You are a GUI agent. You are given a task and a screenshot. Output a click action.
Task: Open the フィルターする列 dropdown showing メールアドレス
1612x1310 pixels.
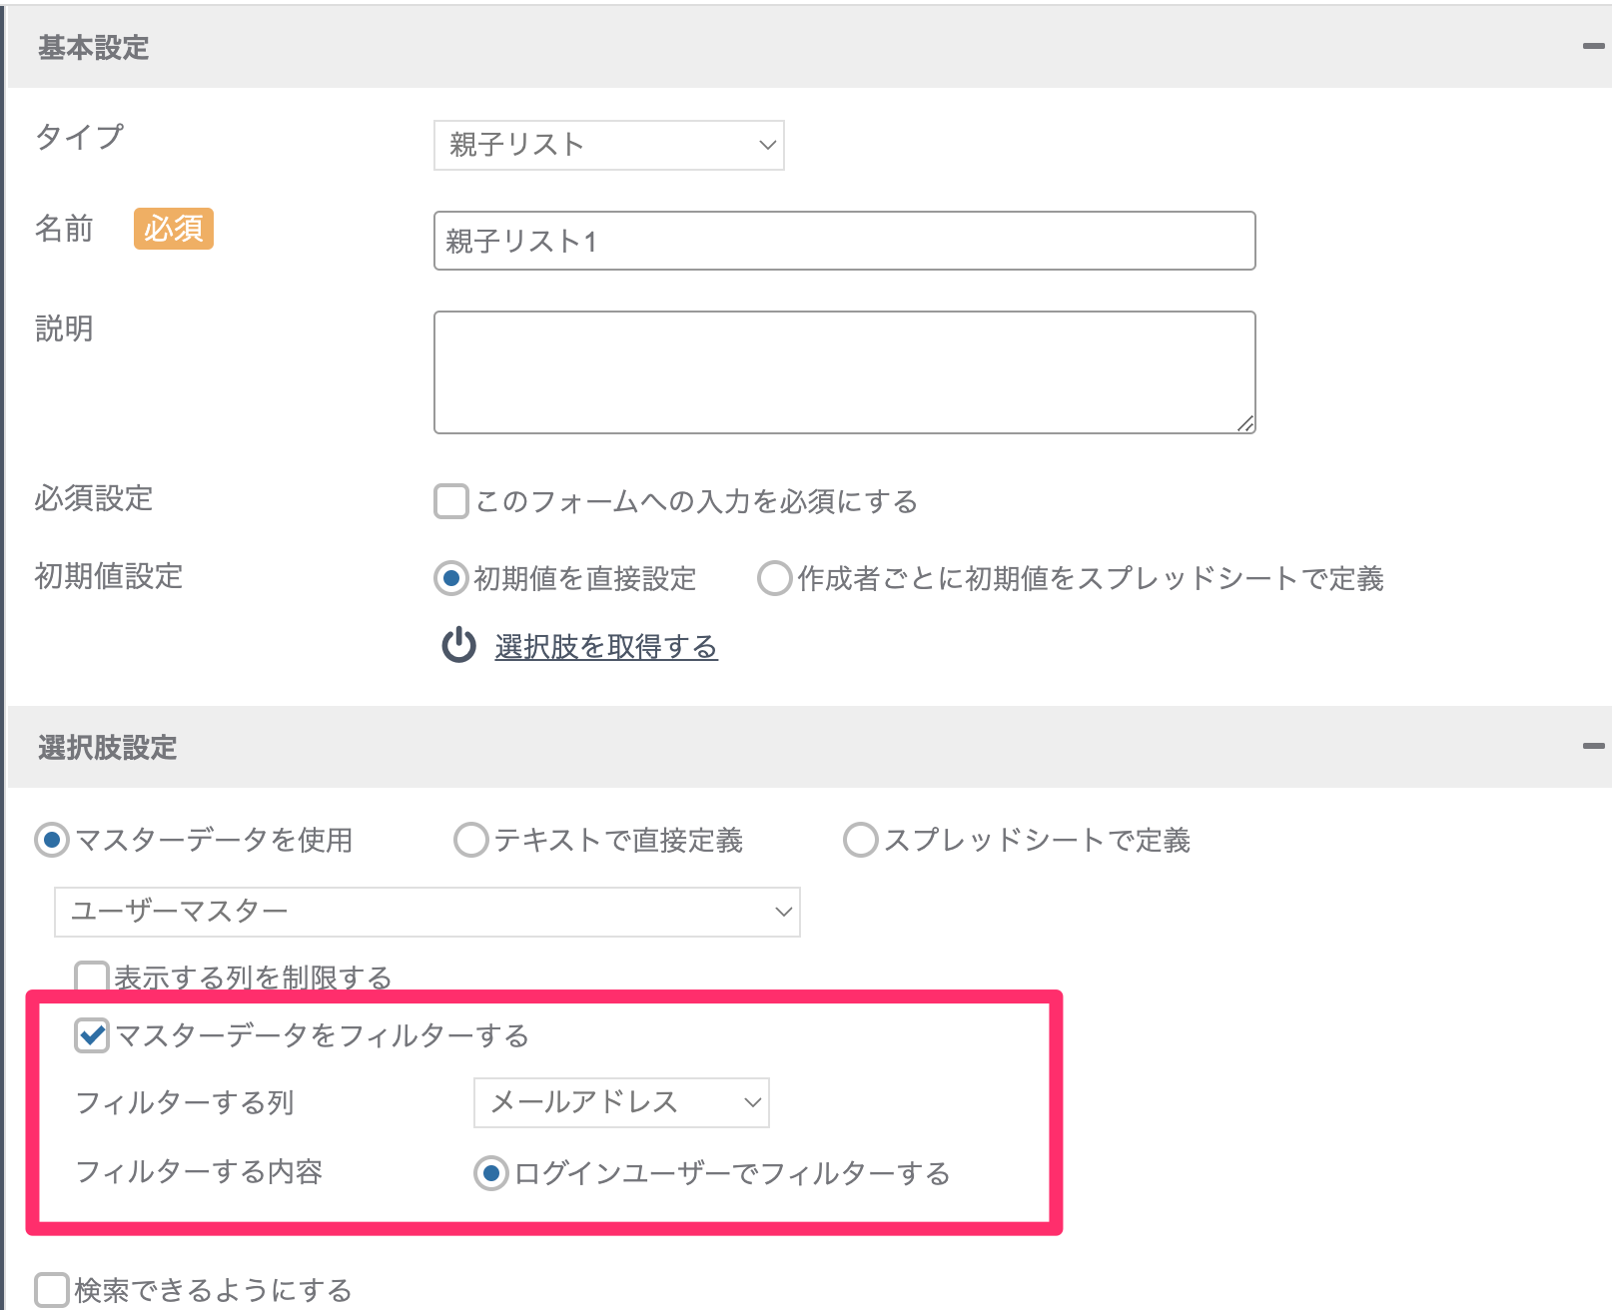coord(620,1103)
